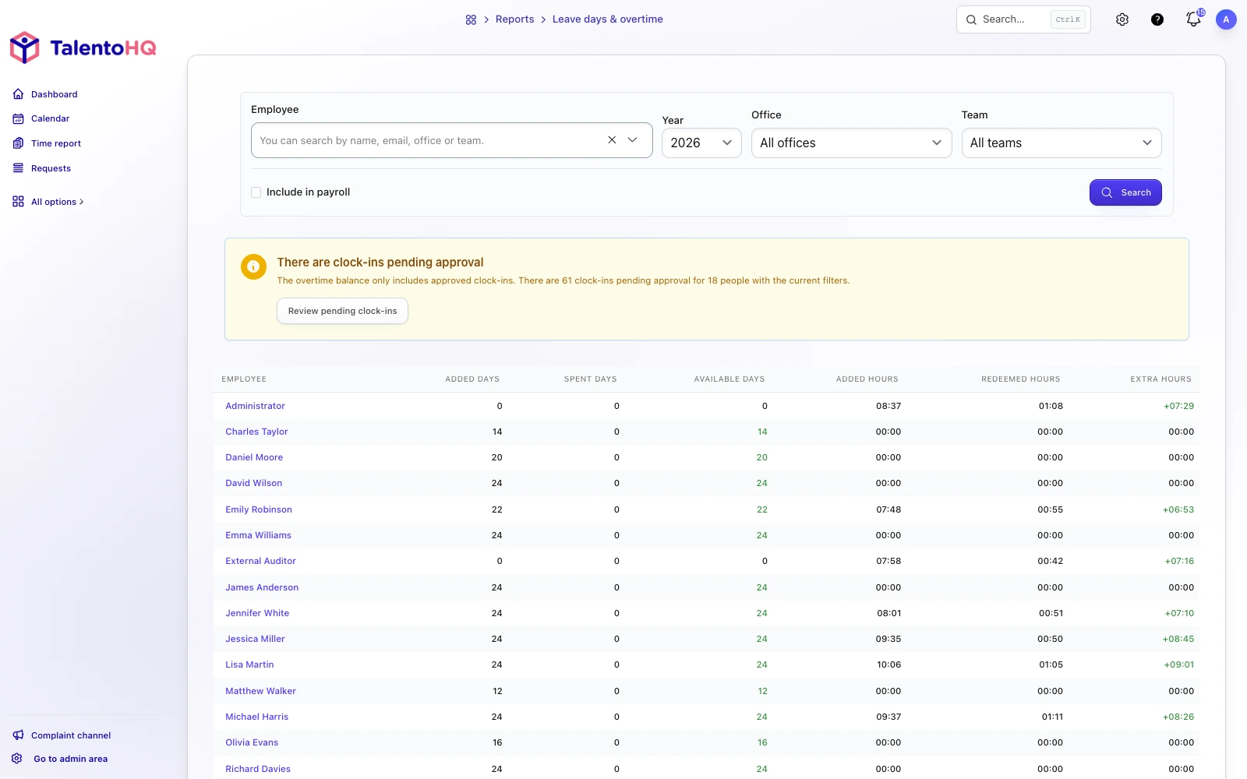Open Lisa Martin employee link
The width and height of the screenshot is (1247, 779).
249,664
